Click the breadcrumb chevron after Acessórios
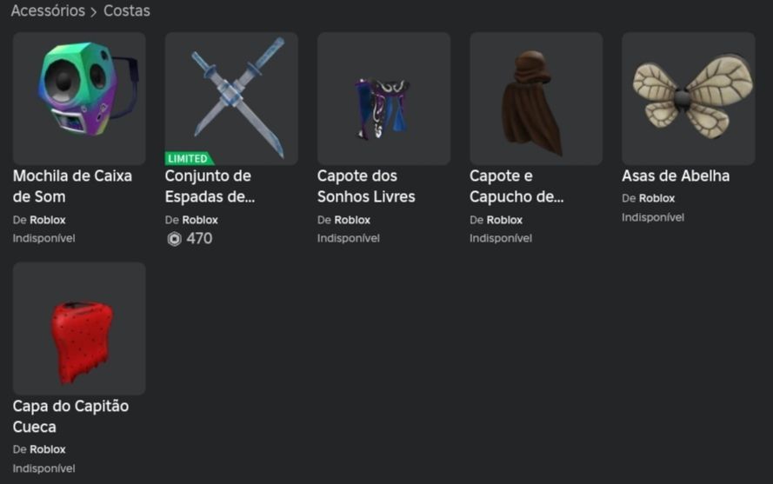The height and width of the screenshot is (484, 773). point(94,12)
